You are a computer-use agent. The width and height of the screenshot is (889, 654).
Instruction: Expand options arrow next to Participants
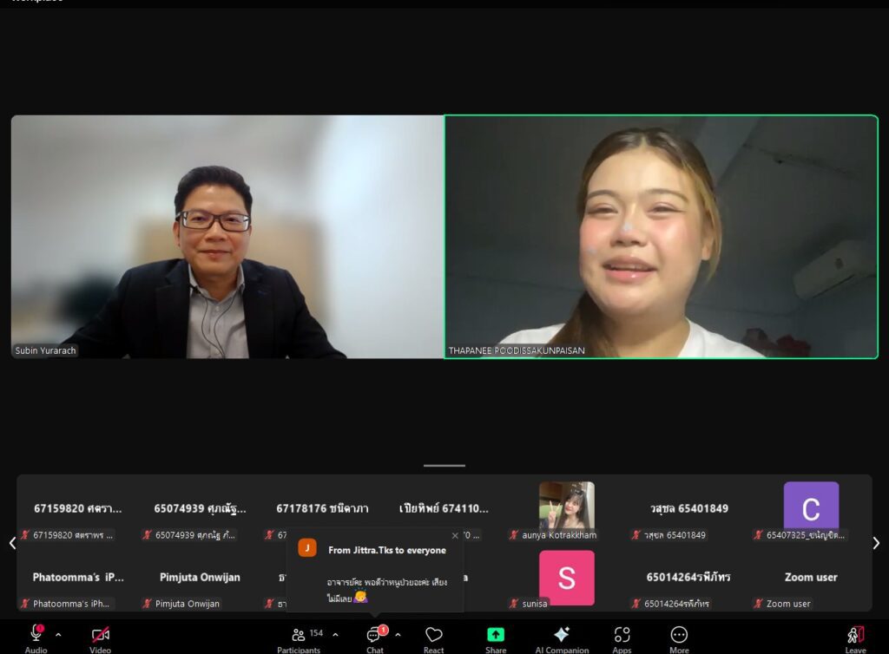(336, 635)
